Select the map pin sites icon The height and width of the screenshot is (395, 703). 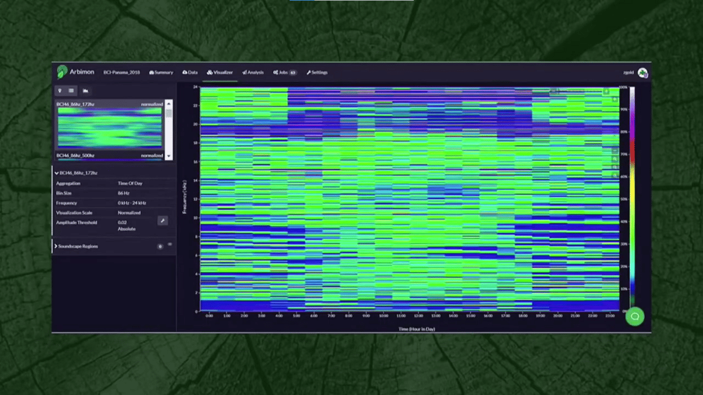pos(60,91)
